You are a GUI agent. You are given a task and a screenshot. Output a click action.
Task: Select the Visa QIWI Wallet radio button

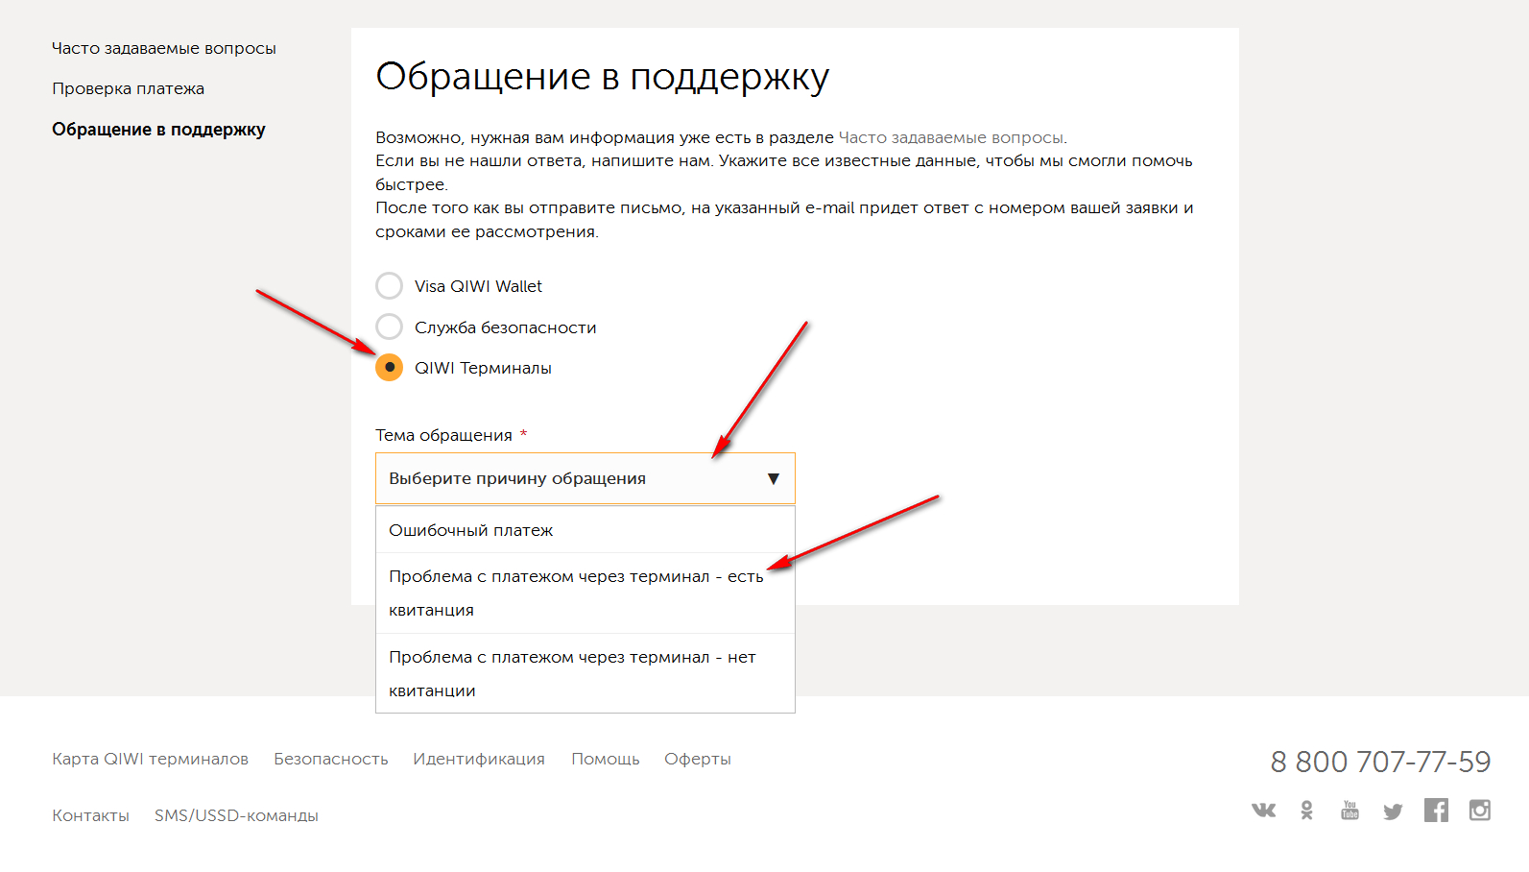tap(389, 286)
